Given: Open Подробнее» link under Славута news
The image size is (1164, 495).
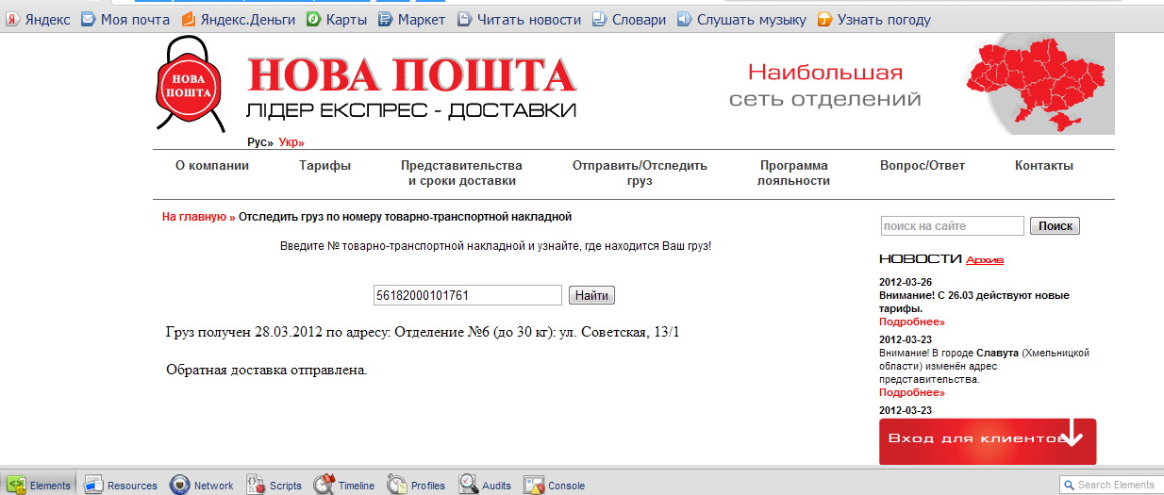Looking at the screenshot, I should [x=912, y=392].
